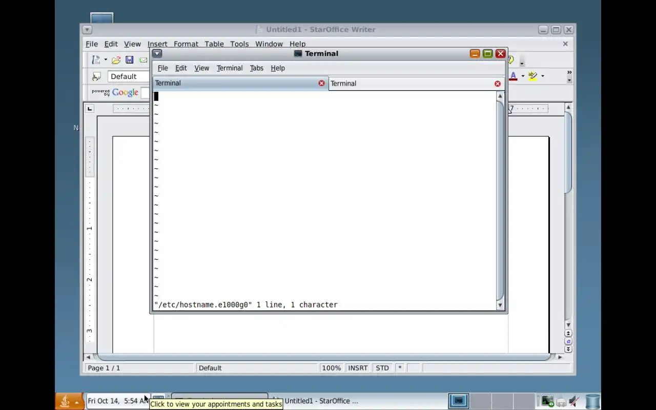Click Writer vertical scrollbar up arrow
656x410 pixels.
click(x=568, y=107)
